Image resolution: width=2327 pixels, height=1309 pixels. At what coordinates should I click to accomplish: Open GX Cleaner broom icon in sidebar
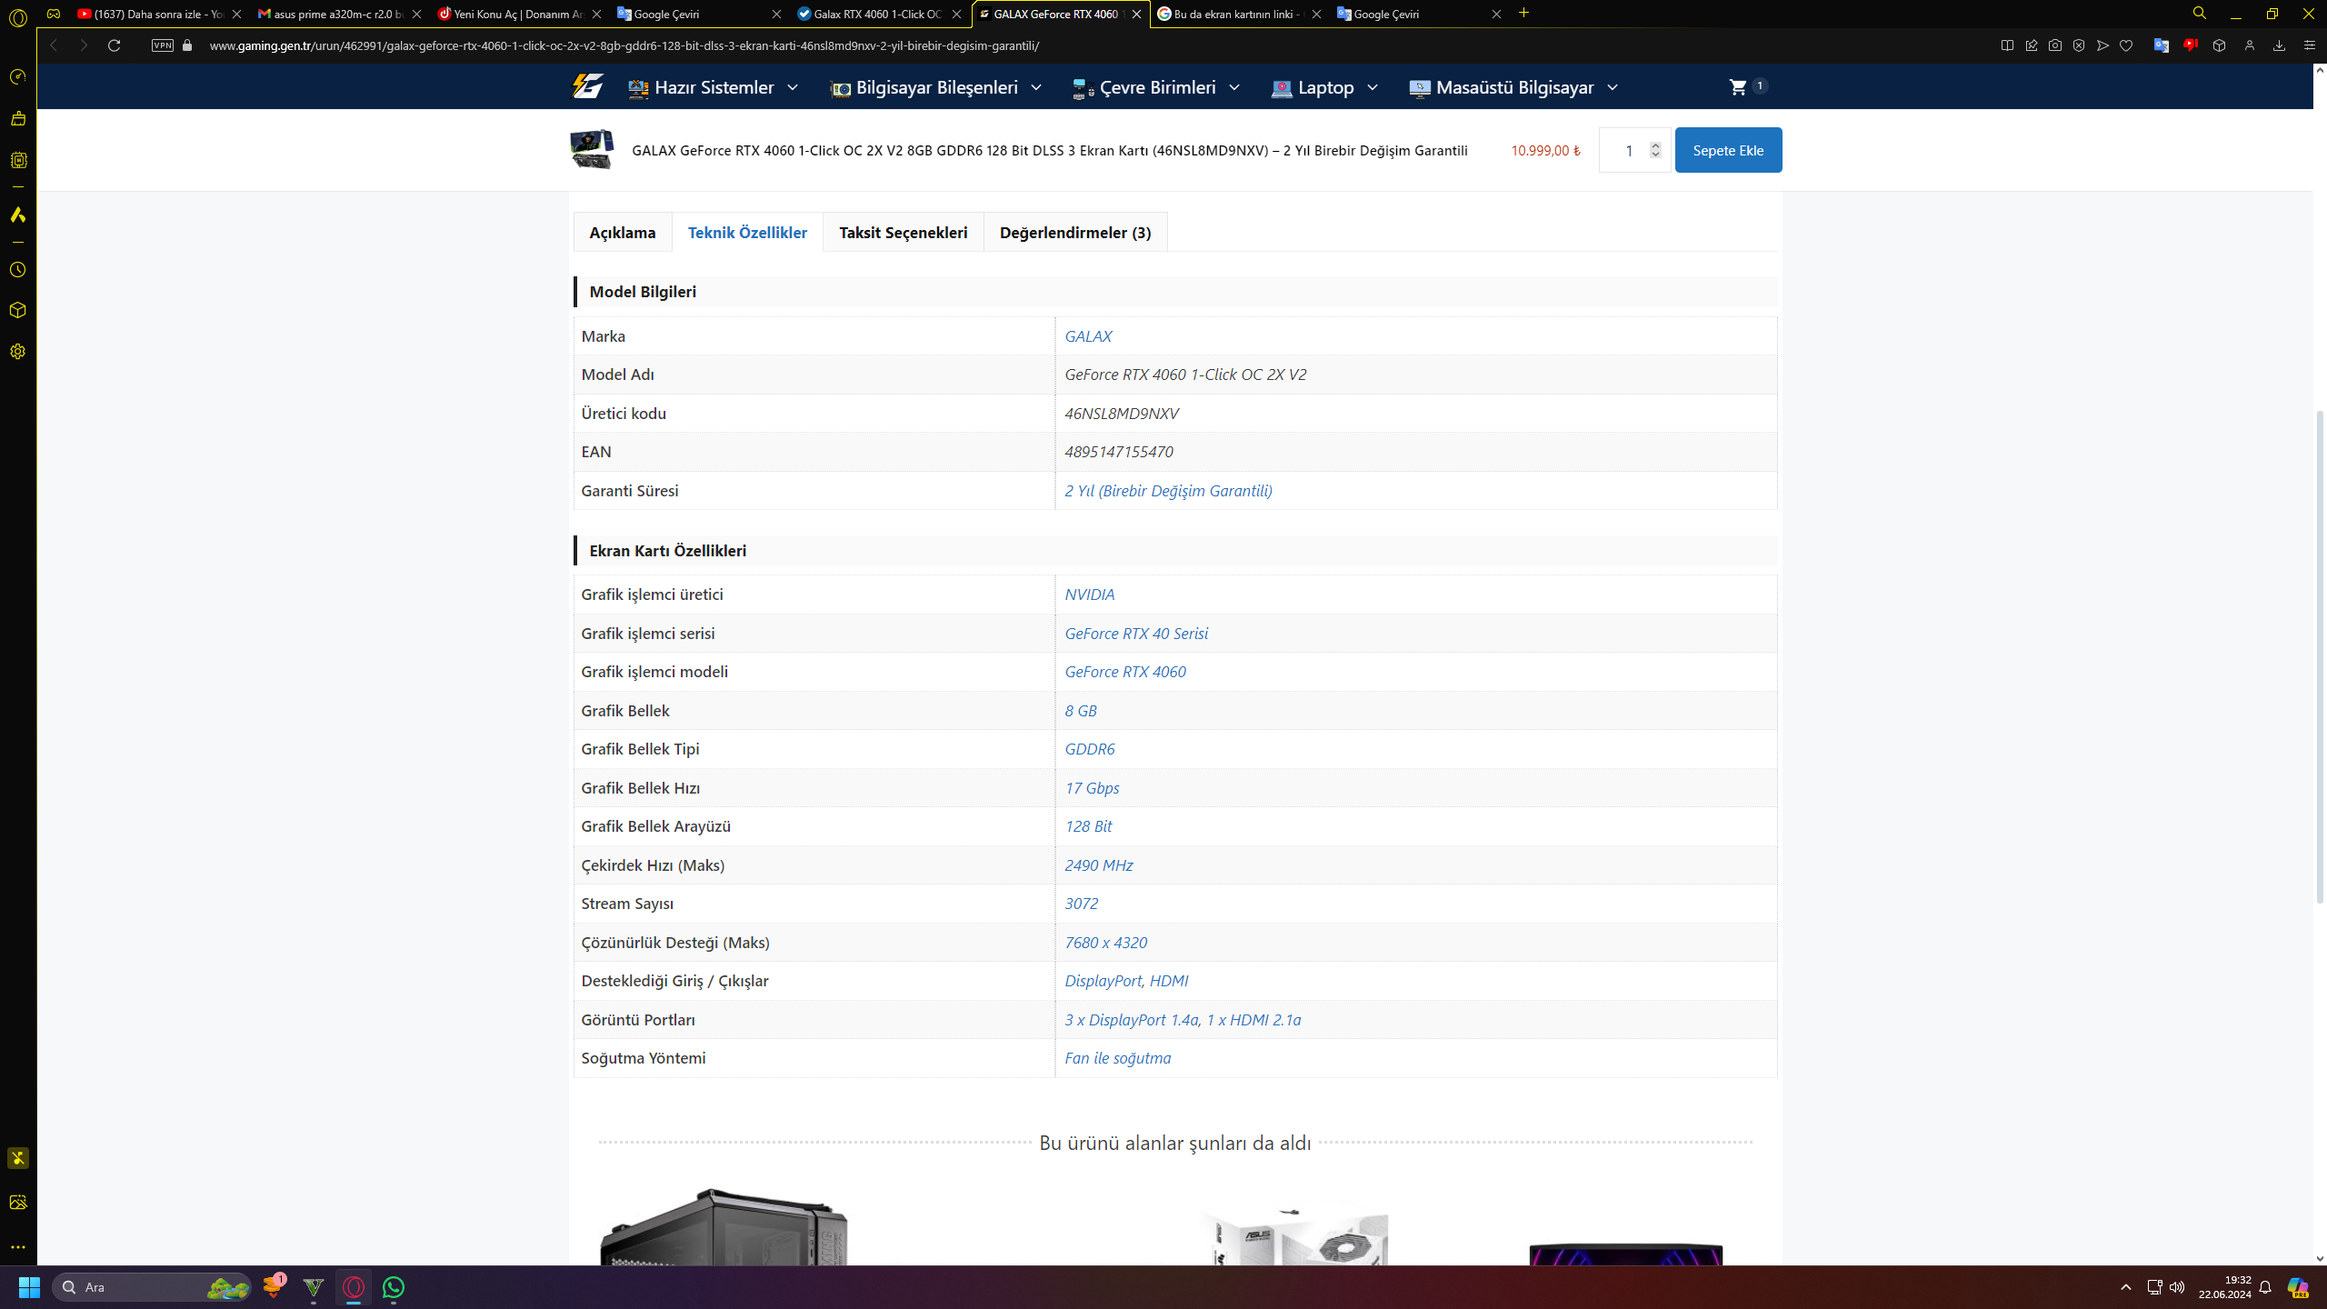(x=18, y=118)
